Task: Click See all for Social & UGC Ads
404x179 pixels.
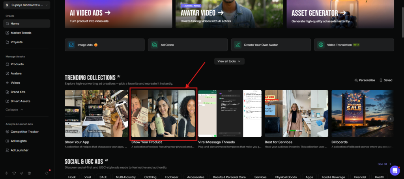Action: pyautogui.click(x=384, y=164)
